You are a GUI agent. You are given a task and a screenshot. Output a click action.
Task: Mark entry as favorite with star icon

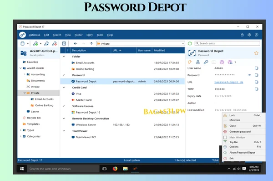[256, 53]
